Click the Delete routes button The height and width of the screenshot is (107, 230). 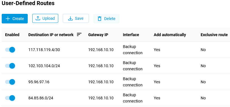[106, 19]
